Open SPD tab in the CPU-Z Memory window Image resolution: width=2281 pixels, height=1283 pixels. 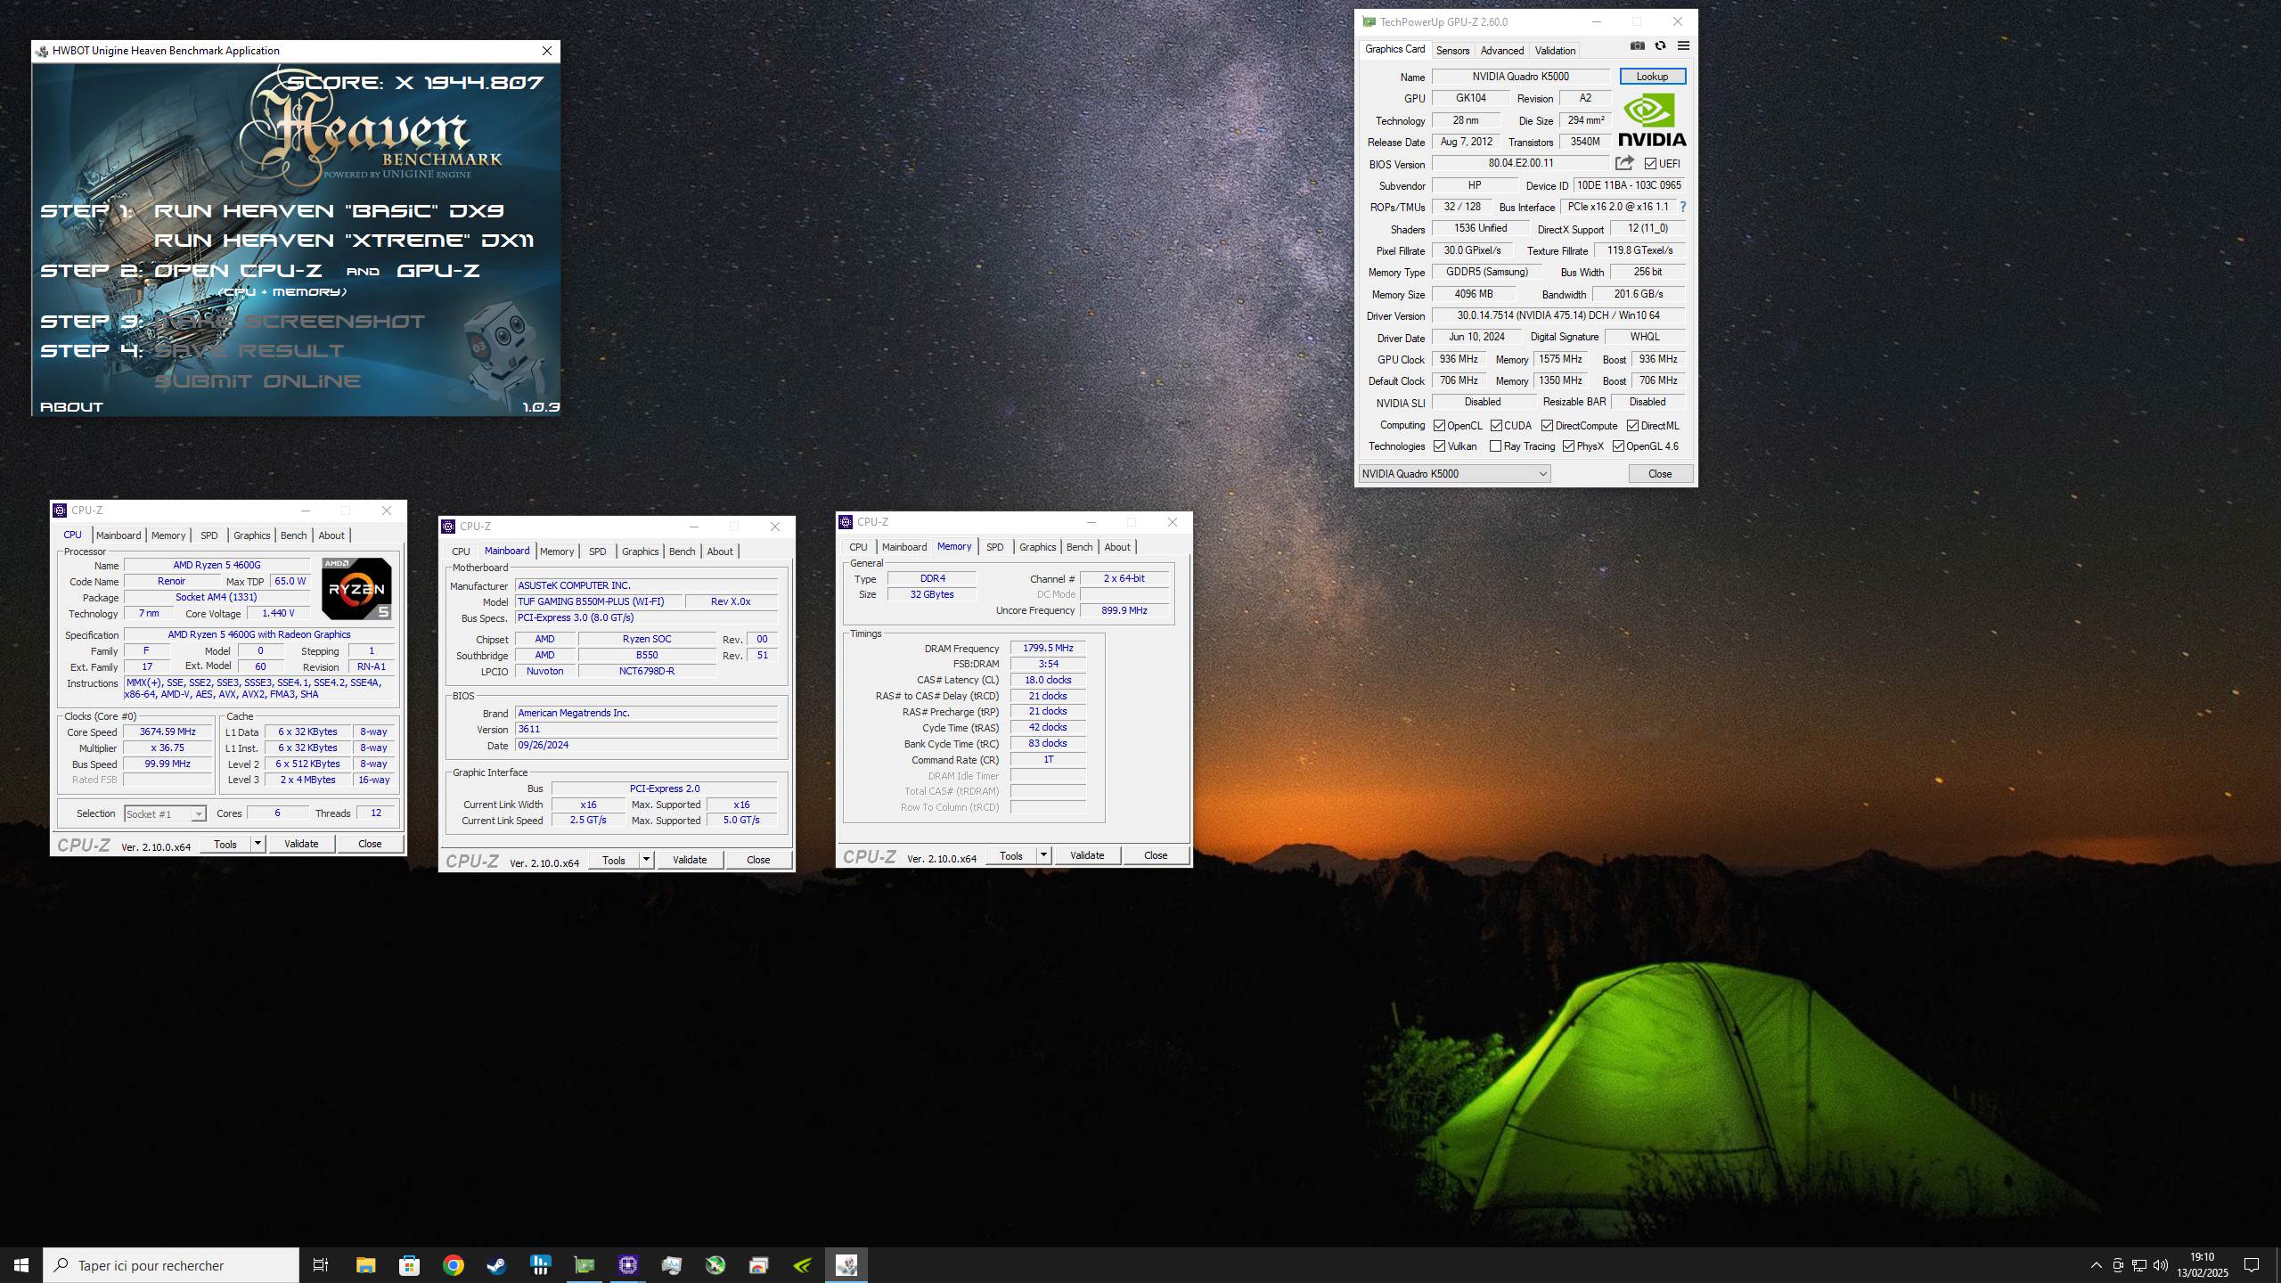[994, 546]
